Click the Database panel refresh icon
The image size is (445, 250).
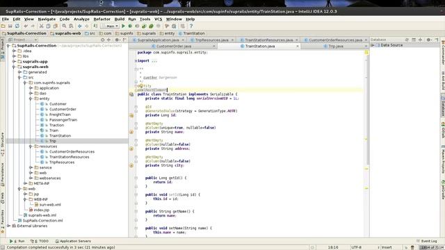407,40
